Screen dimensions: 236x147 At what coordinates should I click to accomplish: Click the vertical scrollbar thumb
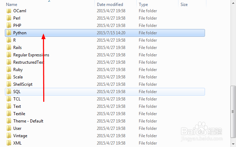[x=233, y=112]
